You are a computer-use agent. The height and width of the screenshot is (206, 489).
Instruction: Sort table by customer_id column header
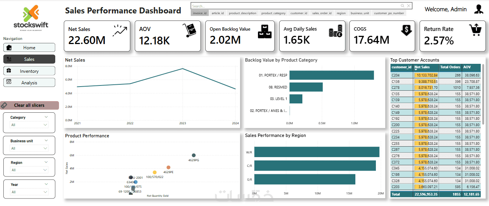pyautogui.click(x=402, y=67)
